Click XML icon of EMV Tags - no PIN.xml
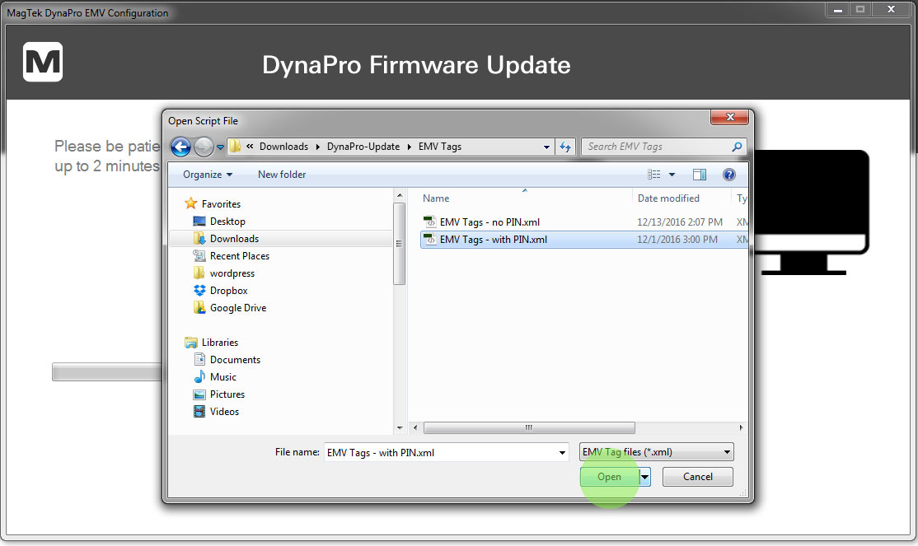Viewport: 918px width, 546px height. click(430, 222)
